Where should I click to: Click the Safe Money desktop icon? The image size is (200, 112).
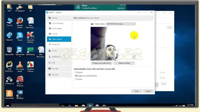coord(30,51)
